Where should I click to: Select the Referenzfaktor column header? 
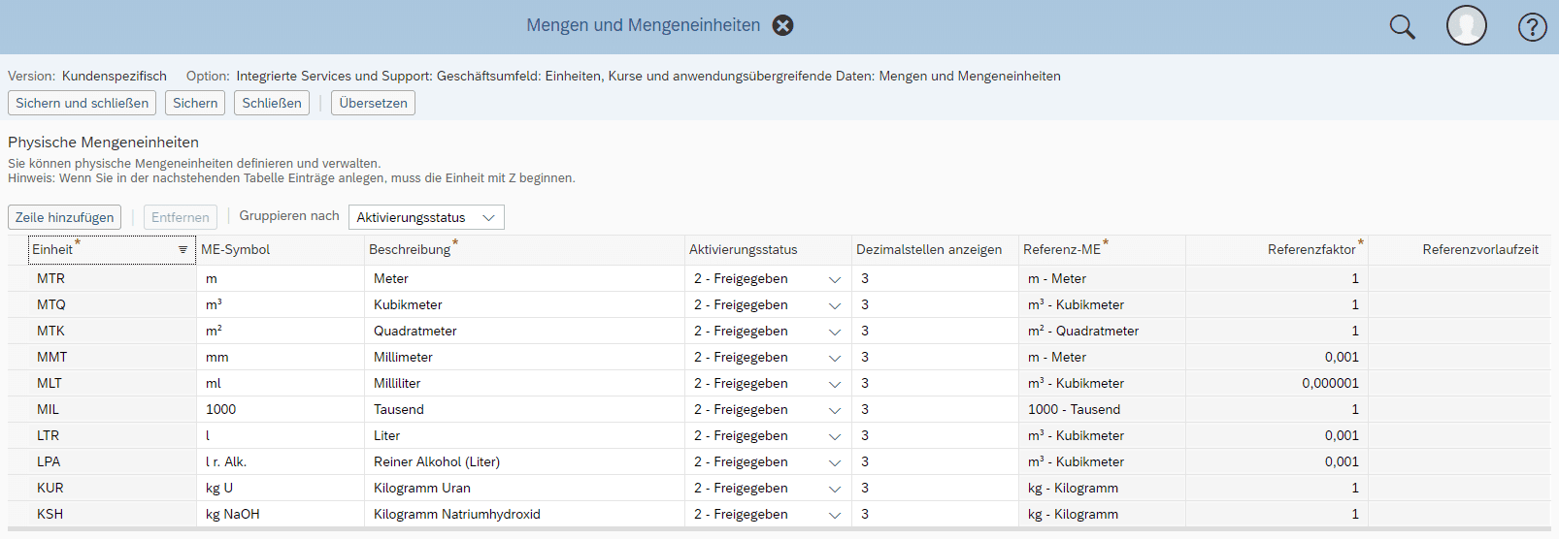(1311, 249)
